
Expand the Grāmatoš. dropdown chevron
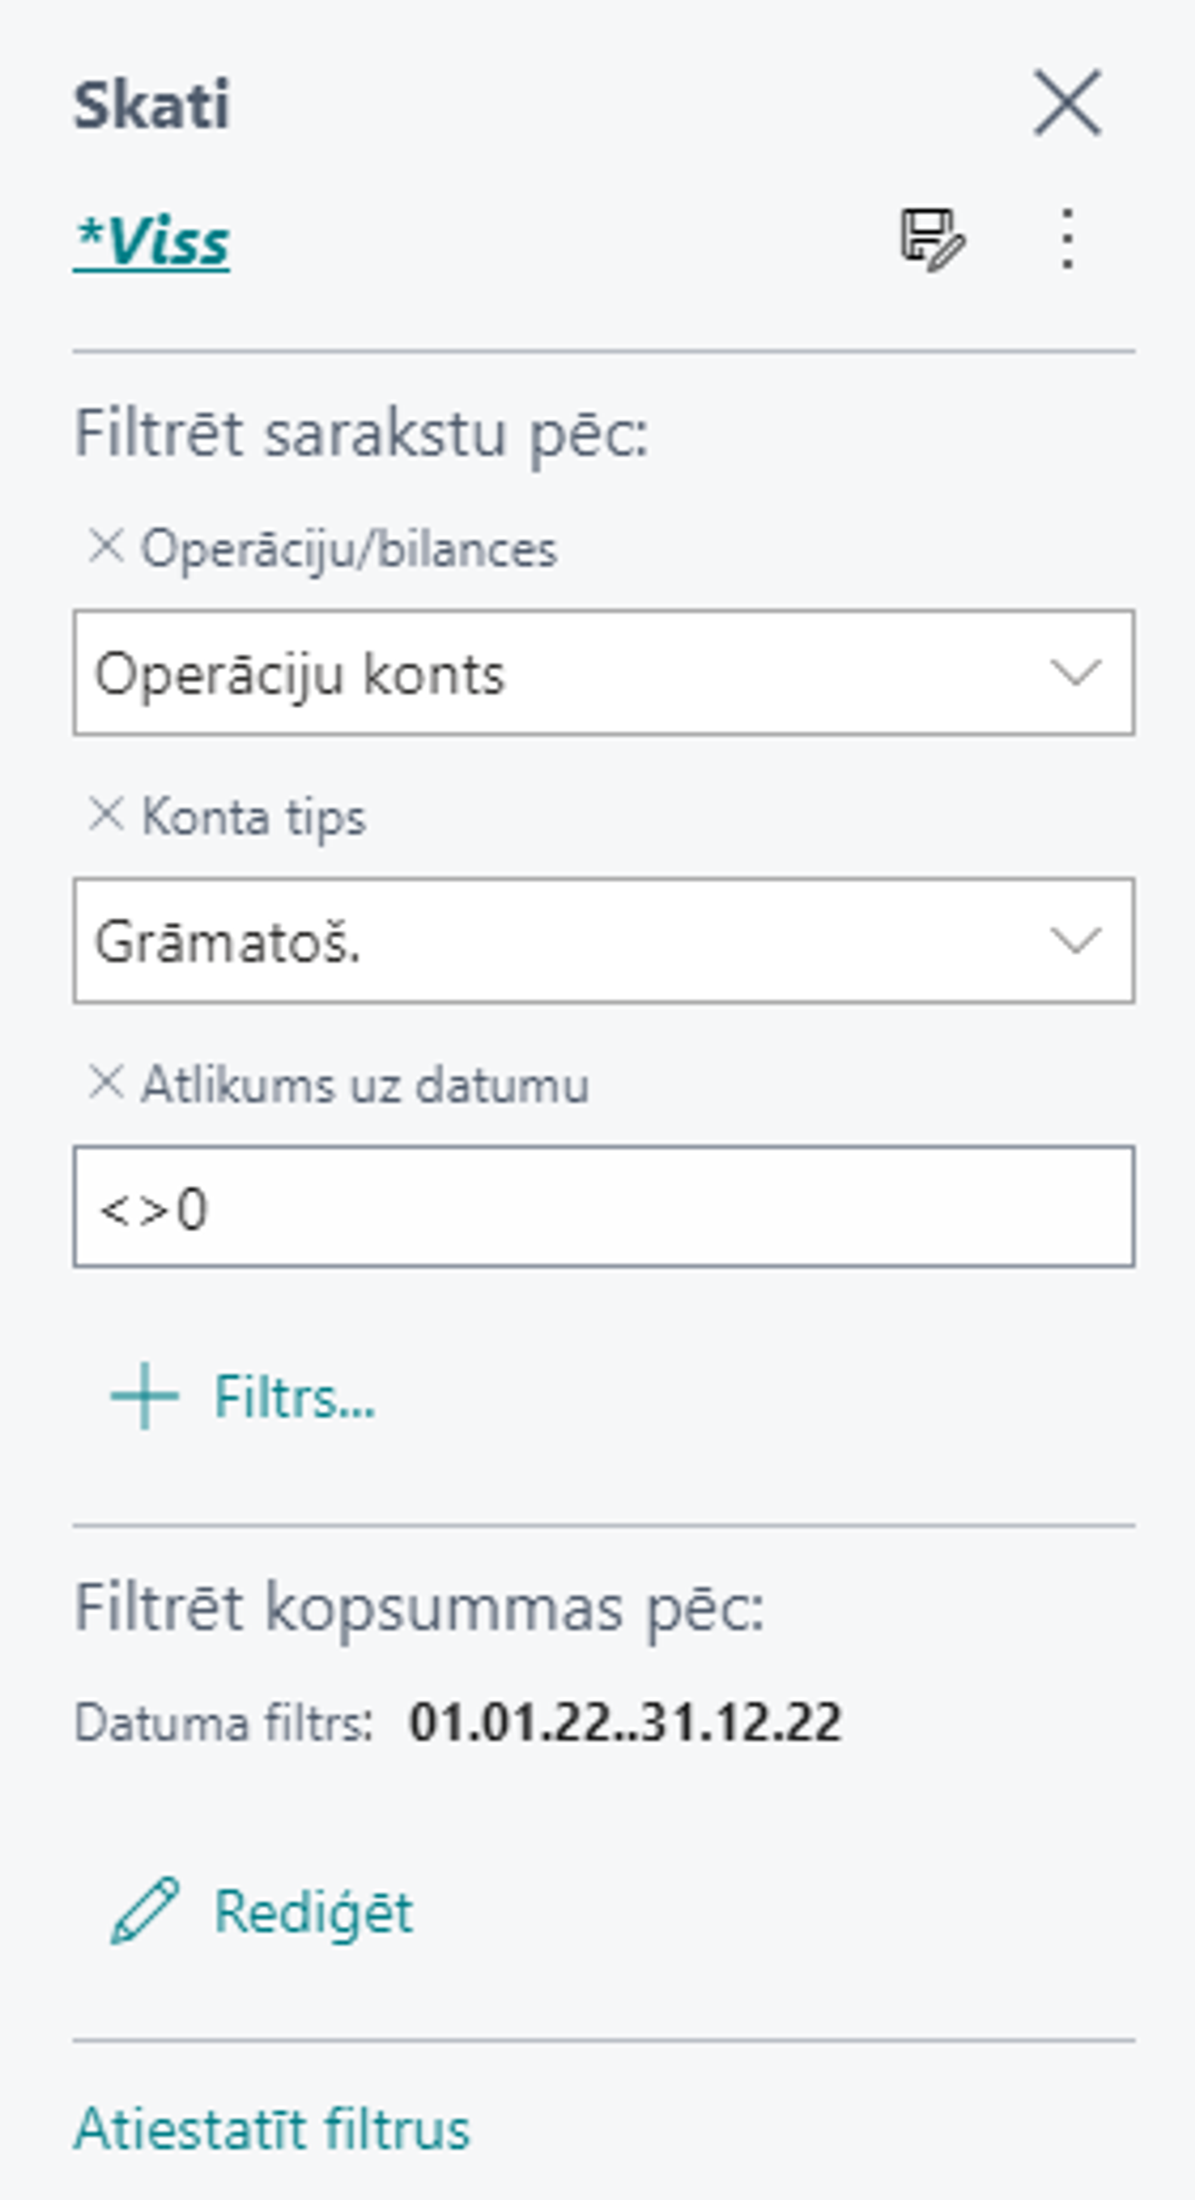(x=1075, y=940)
